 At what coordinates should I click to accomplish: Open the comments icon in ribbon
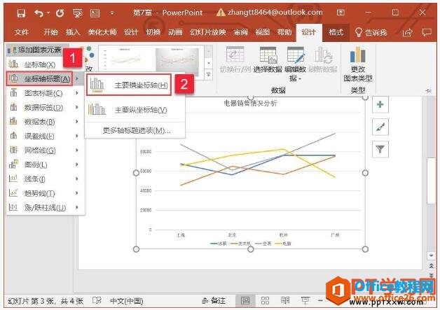click(427, 32)
